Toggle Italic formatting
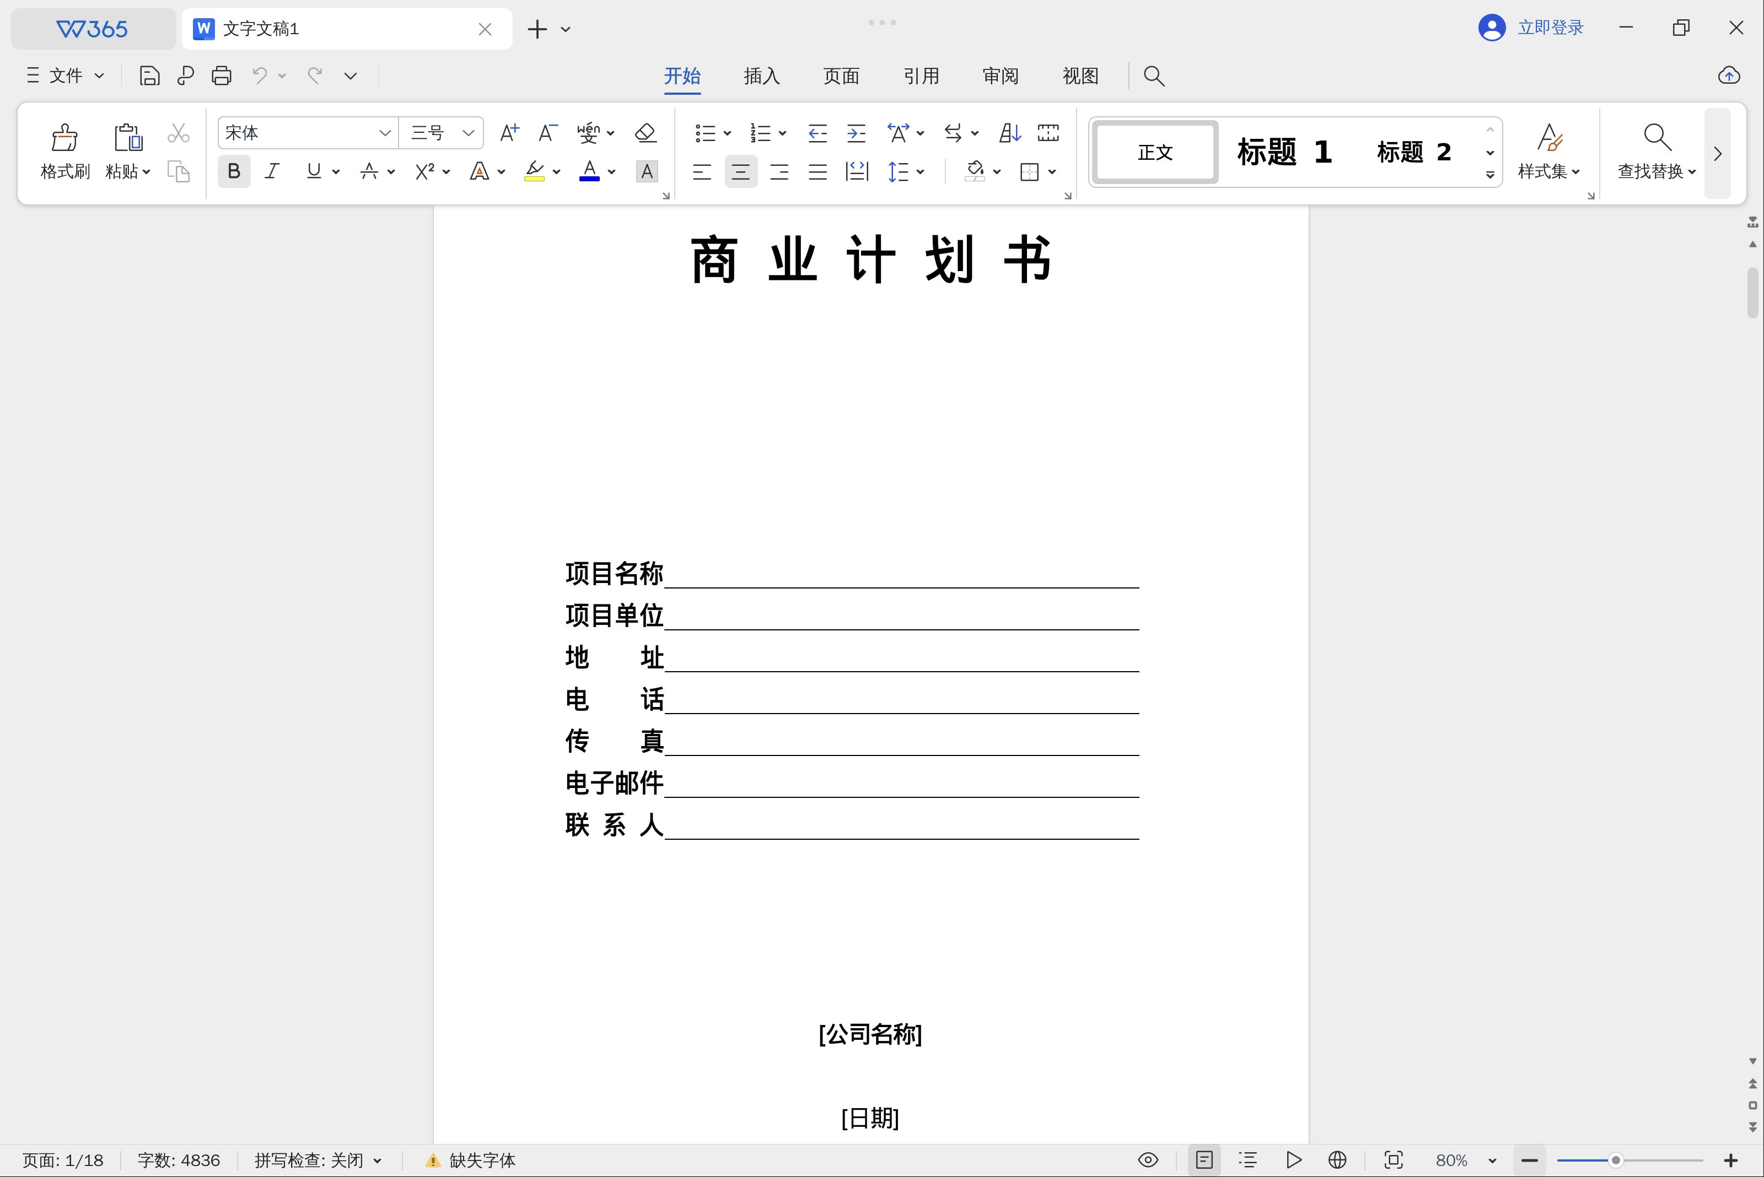 [273, 172]
